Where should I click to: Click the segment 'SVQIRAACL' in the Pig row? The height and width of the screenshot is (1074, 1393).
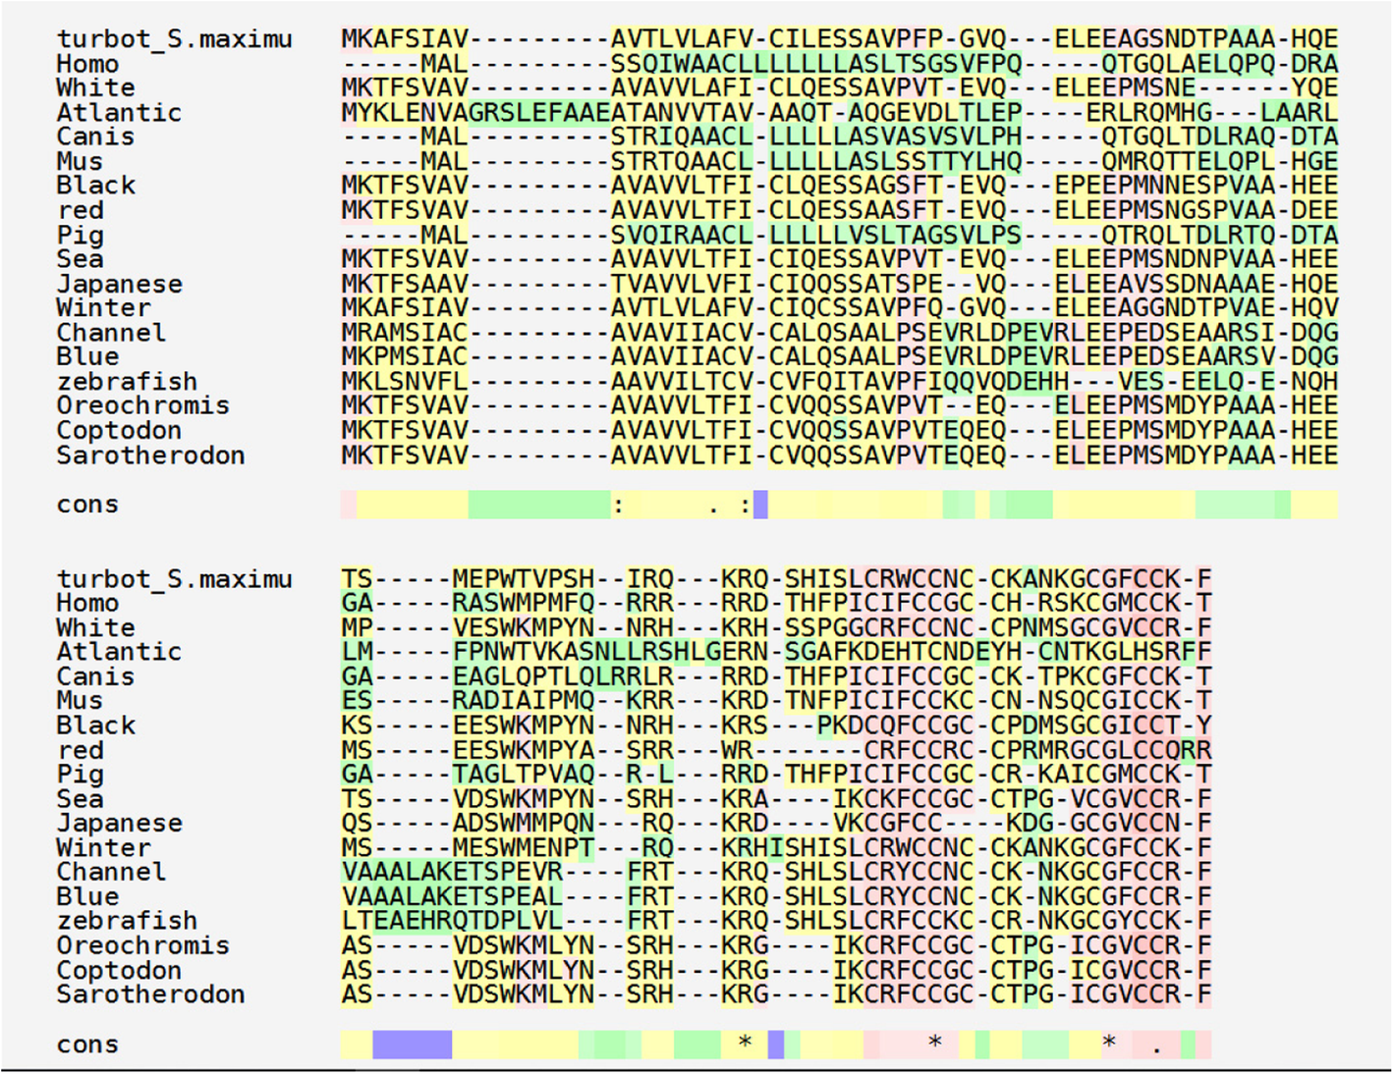click(x=682, y=236)
